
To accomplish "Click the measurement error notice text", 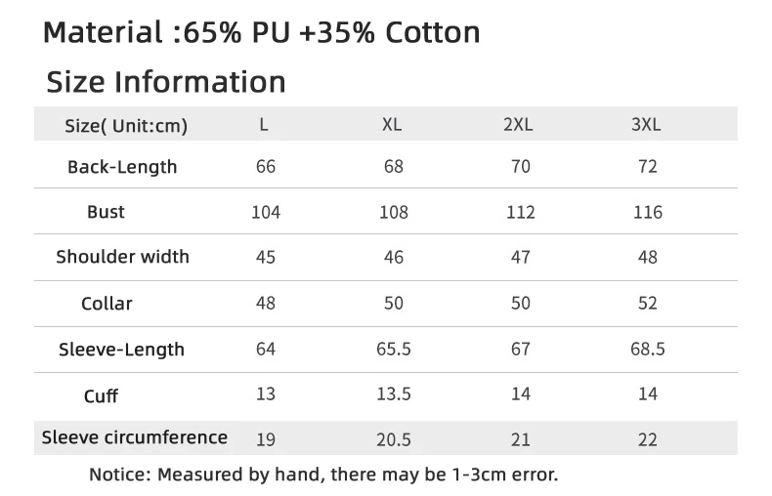I will click(323, 475).
